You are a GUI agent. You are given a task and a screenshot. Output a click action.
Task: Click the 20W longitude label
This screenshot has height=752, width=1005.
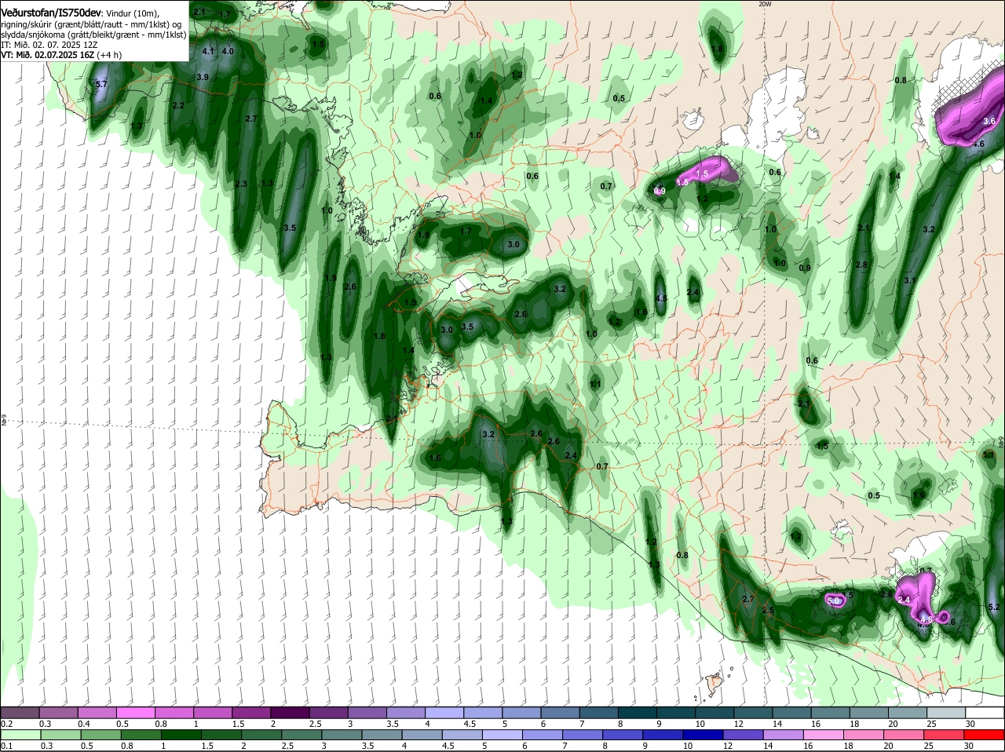pyautogui.click(x=765, y=4)
